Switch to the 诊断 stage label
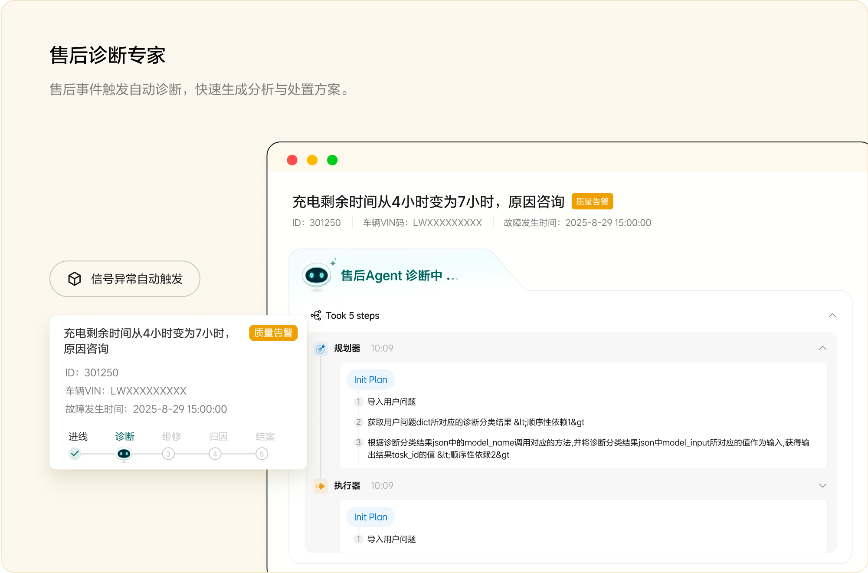 (x=125, y=436)
